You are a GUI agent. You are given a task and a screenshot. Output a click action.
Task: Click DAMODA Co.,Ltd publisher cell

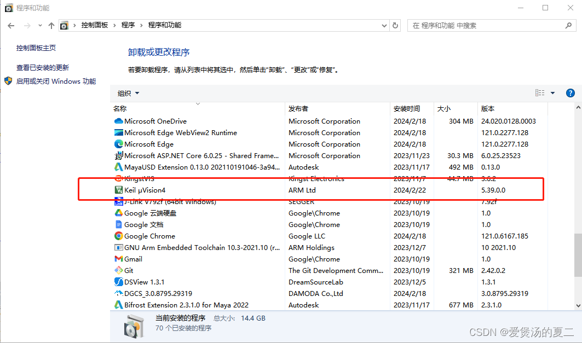(x=316, y=294)
